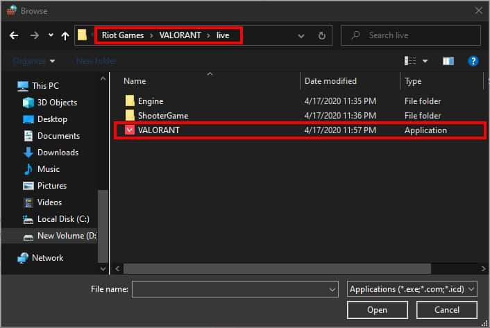Click VALORANT in the address breadcrumb
The image size is (490, 328).
(180, 35)
